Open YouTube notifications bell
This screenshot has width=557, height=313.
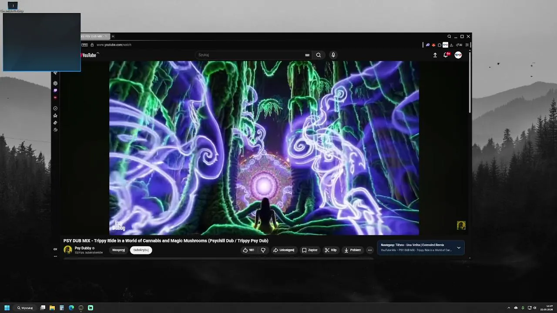[x=446, y=55]
